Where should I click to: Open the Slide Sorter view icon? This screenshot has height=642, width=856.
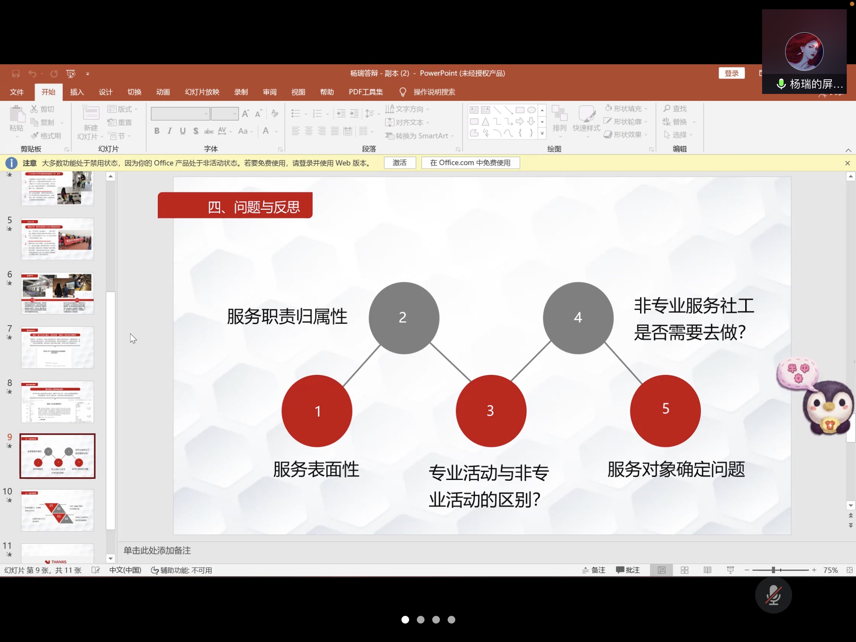[684, 570]
